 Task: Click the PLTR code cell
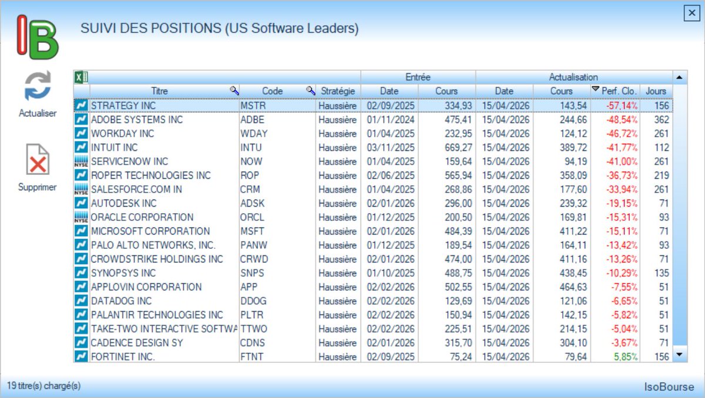pyautogui.click(x=277, y=315)
